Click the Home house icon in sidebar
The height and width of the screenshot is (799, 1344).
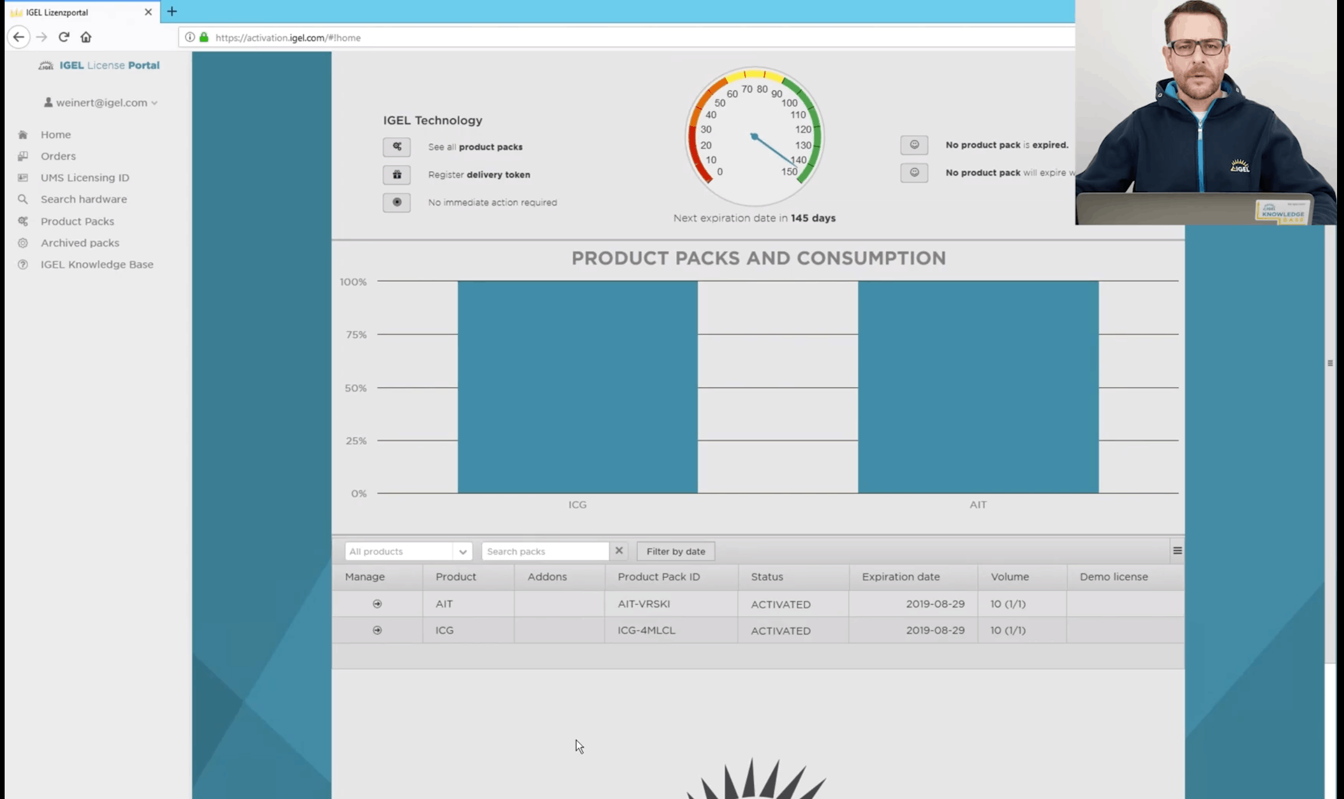(x=23, y=135)
